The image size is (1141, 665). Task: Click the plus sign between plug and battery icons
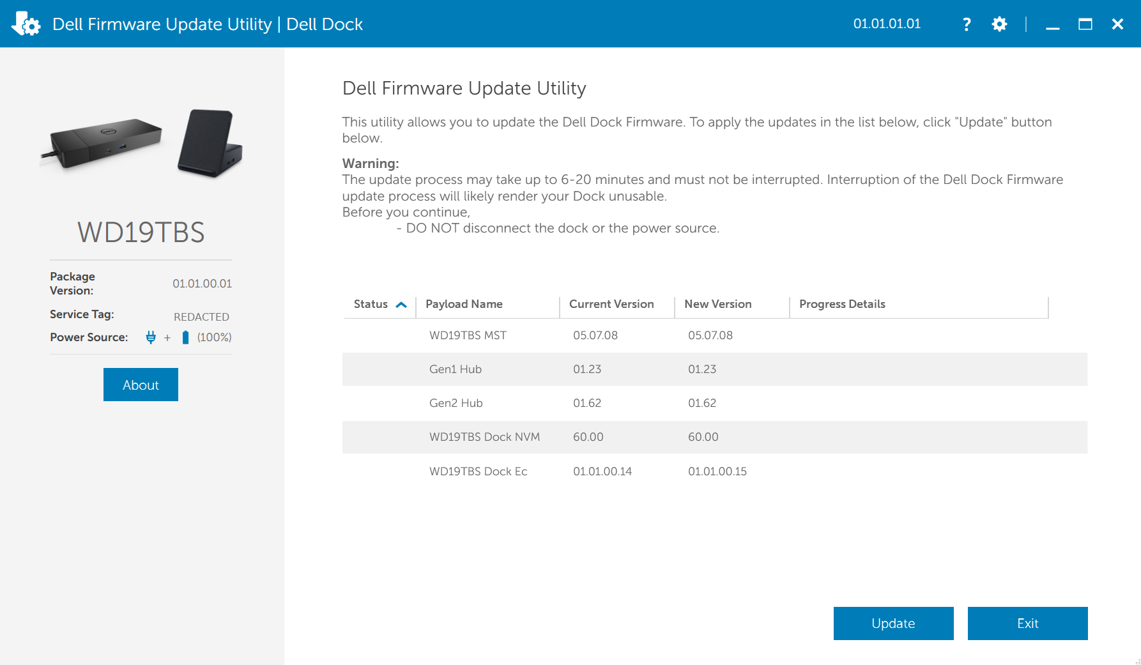coord(167,337)
